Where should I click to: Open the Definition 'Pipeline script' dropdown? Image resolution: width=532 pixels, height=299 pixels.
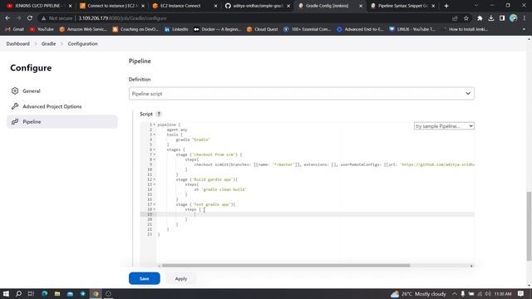[301, 94]
